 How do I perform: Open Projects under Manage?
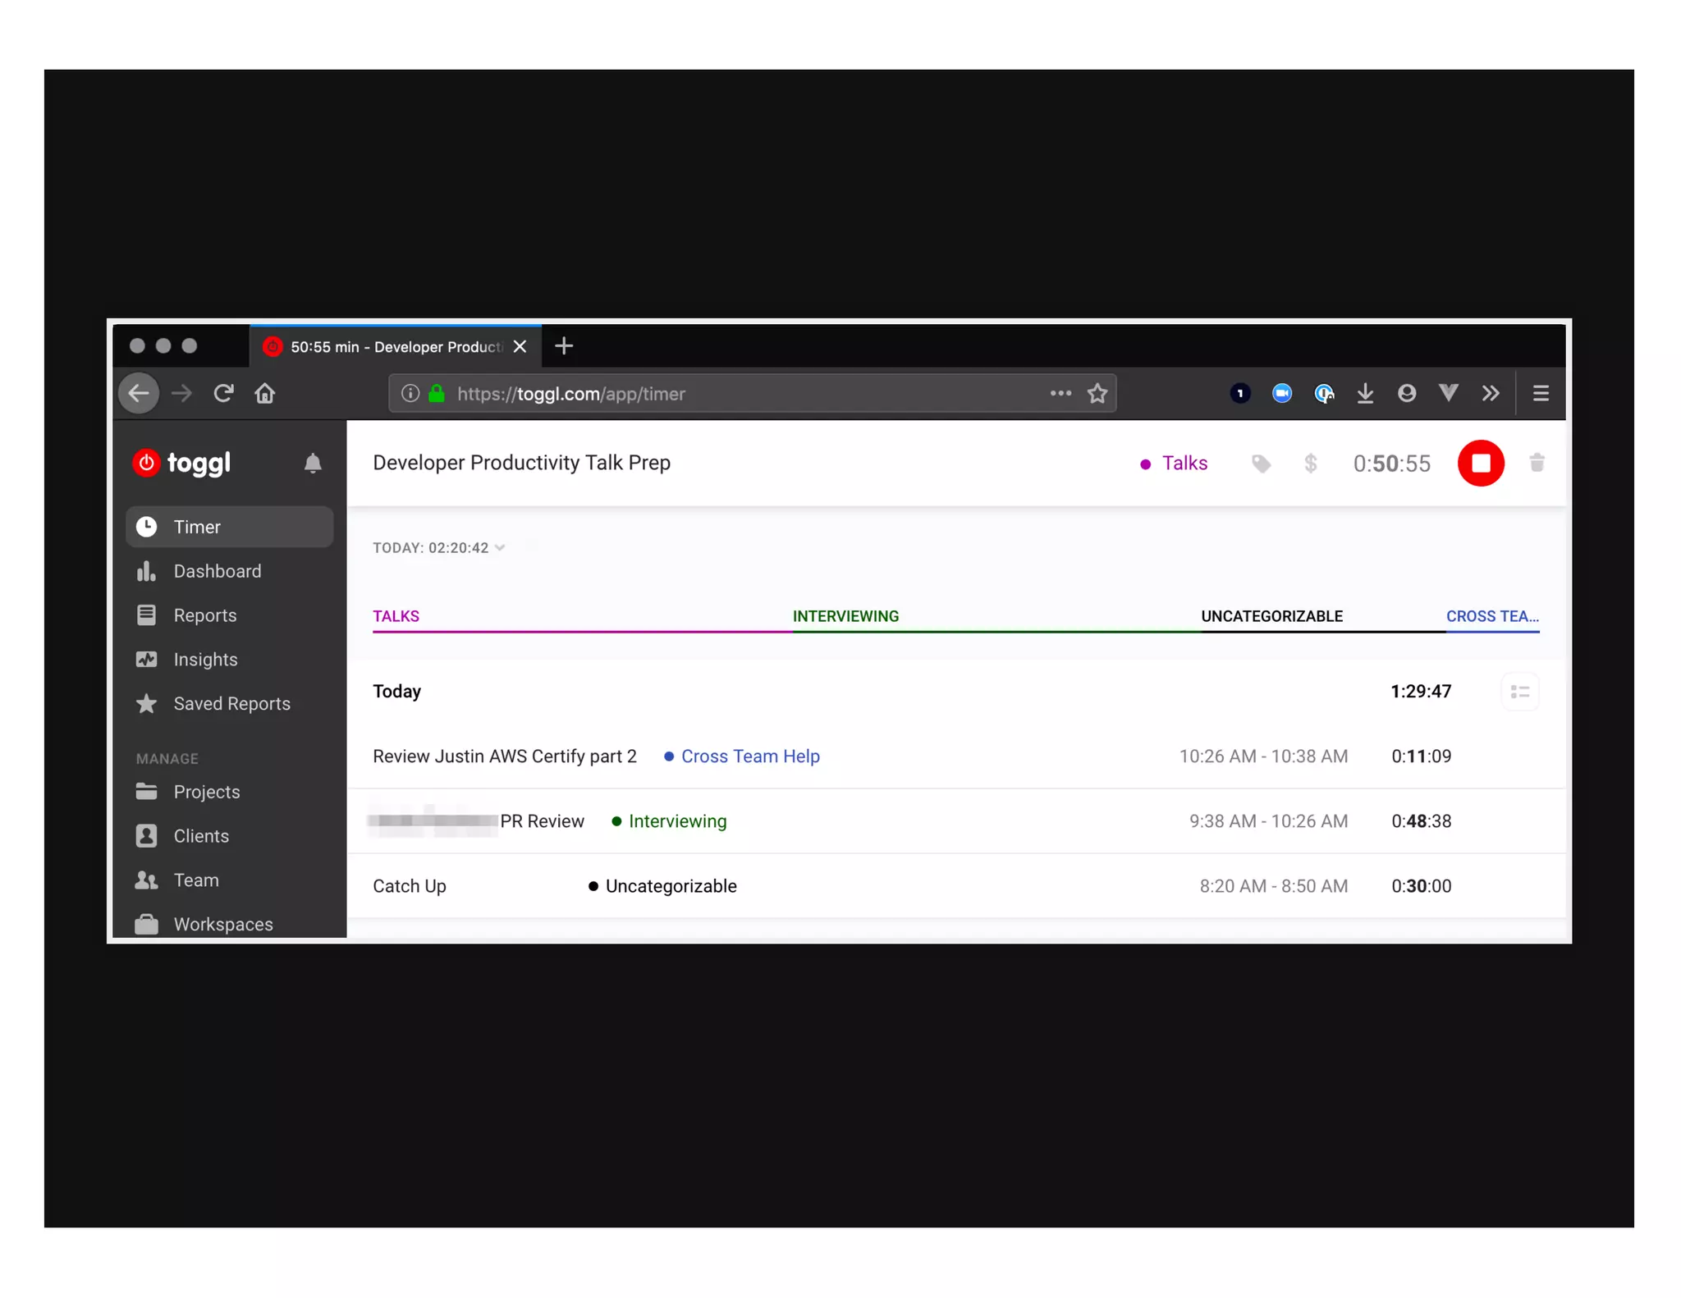tap(206, 792)
